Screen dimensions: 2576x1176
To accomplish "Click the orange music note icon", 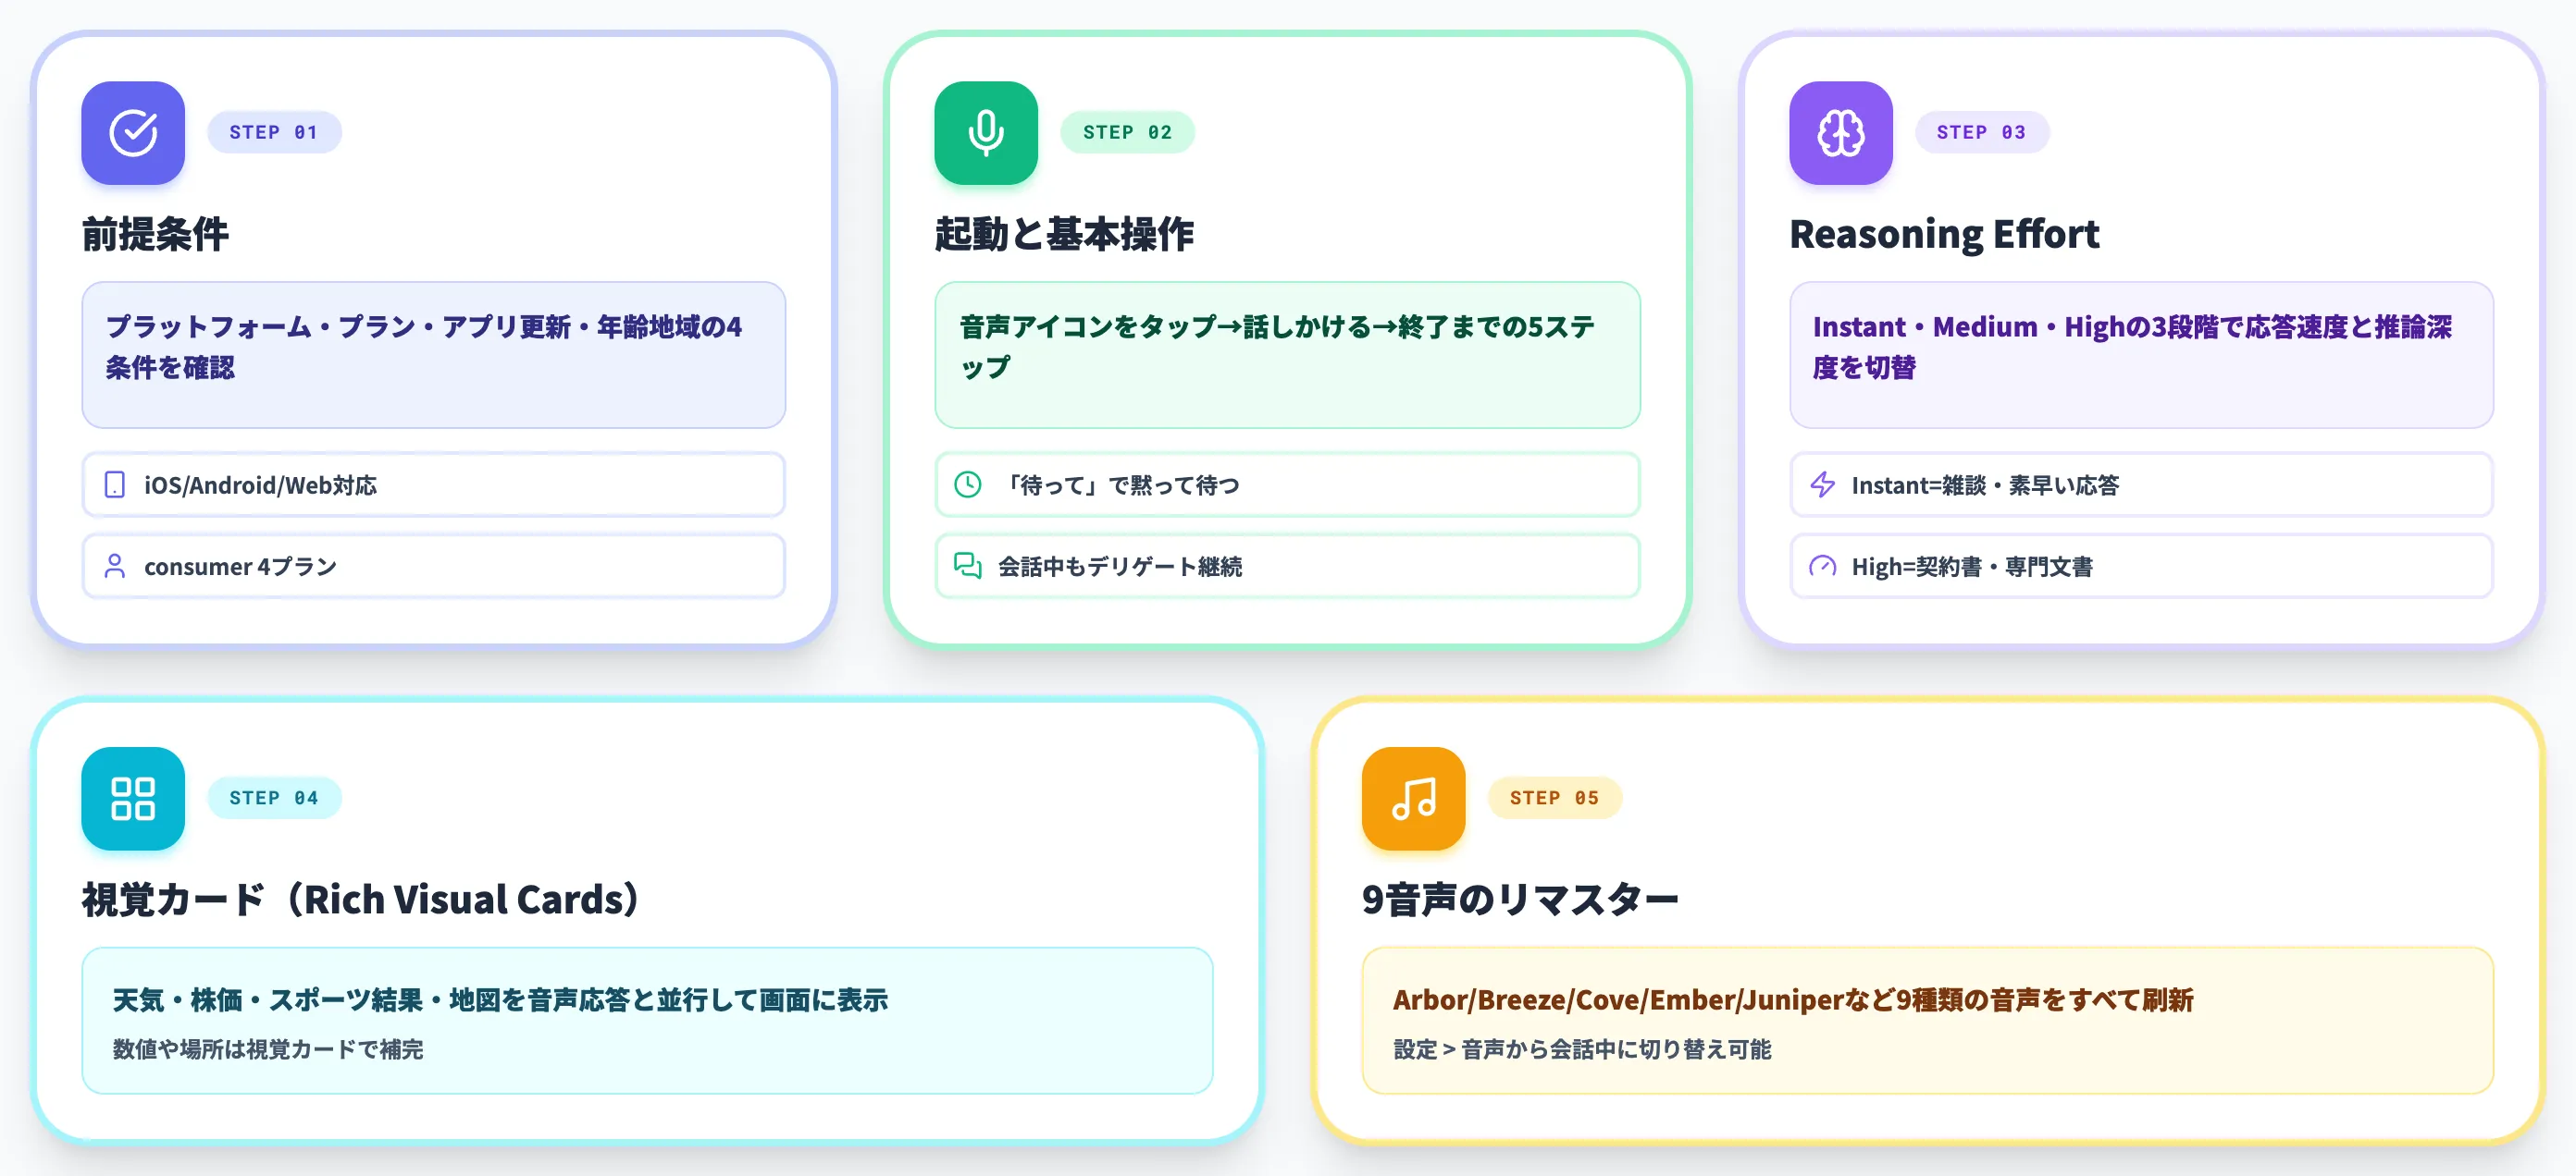I will (x=1414, y=798).
